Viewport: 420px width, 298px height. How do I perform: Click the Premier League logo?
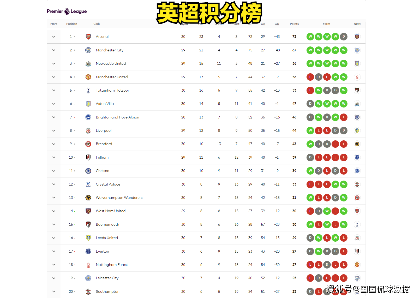tap(67, 11)
